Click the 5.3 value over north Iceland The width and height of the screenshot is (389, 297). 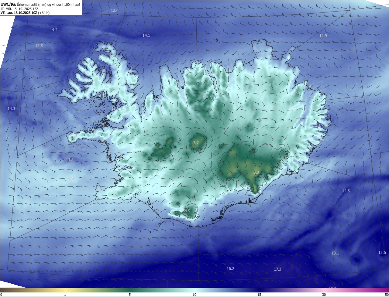coord(209,98)
